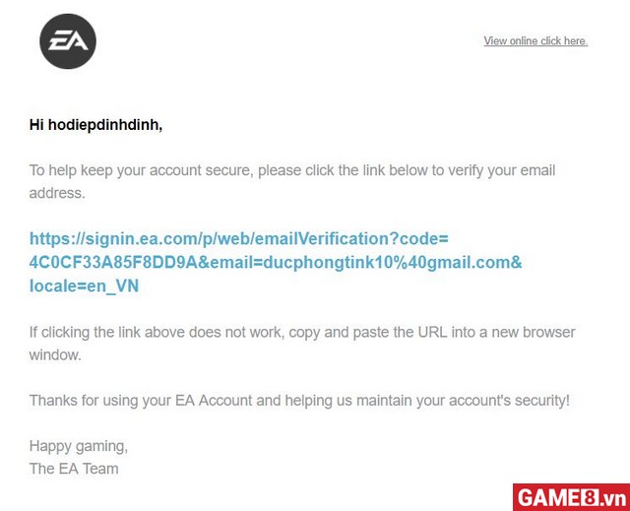Click the words click here in the header link
Screen dimensions: 630x511
tap(564, 40)
